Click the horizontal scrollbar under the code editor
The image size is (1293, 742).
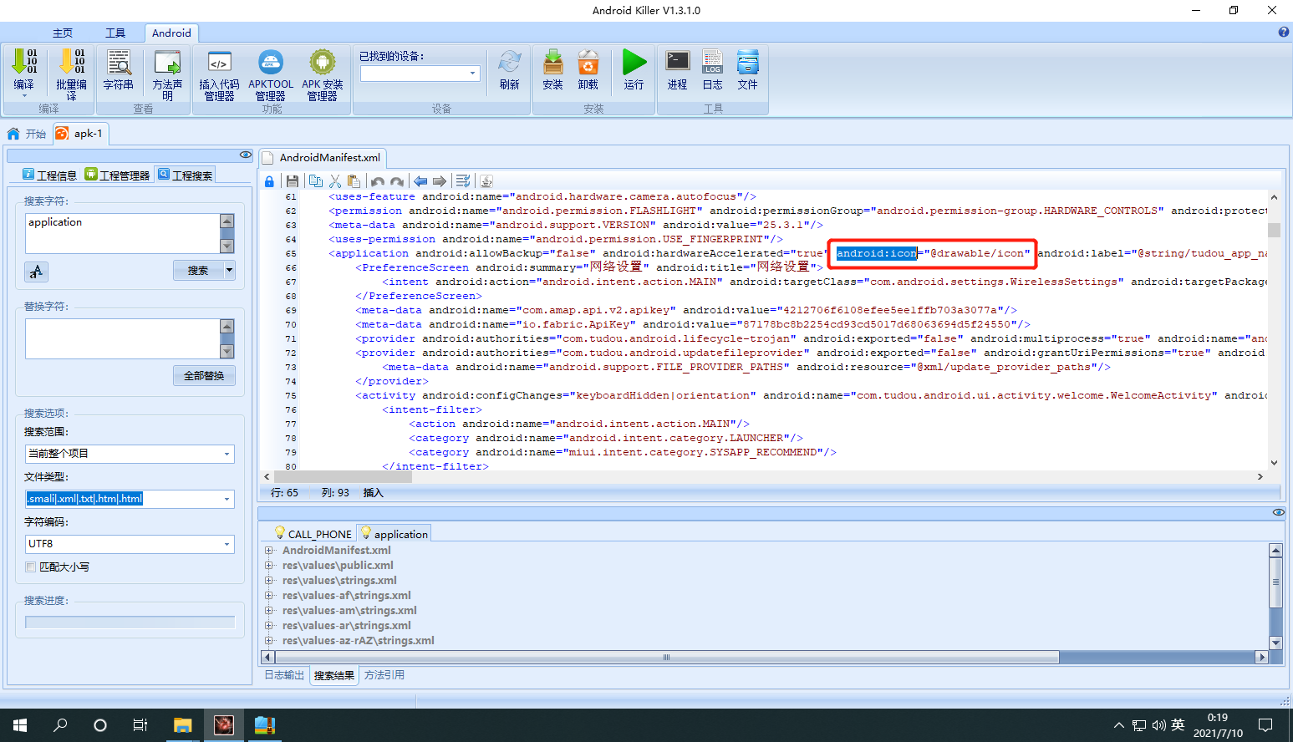[763, 476]
